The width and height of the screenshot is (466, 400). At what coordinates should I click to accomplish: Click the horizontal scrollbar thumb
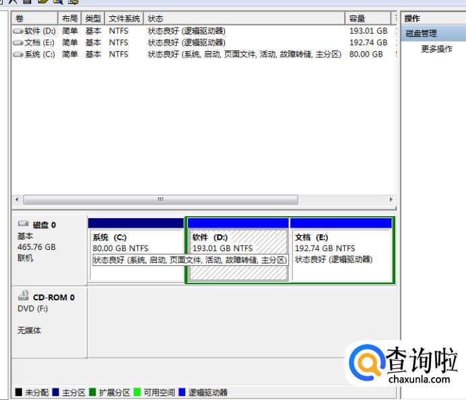161,199
